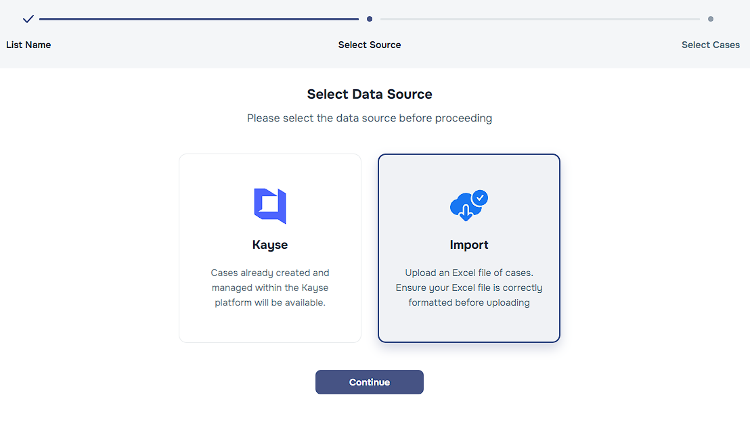Click the Select Source step label
The width and height of the screenshot is (750, 443).
[370, 45]
